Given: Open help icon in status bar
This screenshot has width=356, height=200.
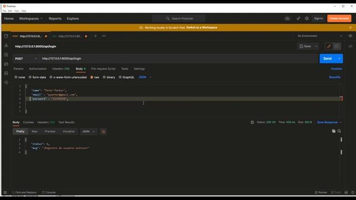Looking at the screenshot, I should (x=353, y=193).
